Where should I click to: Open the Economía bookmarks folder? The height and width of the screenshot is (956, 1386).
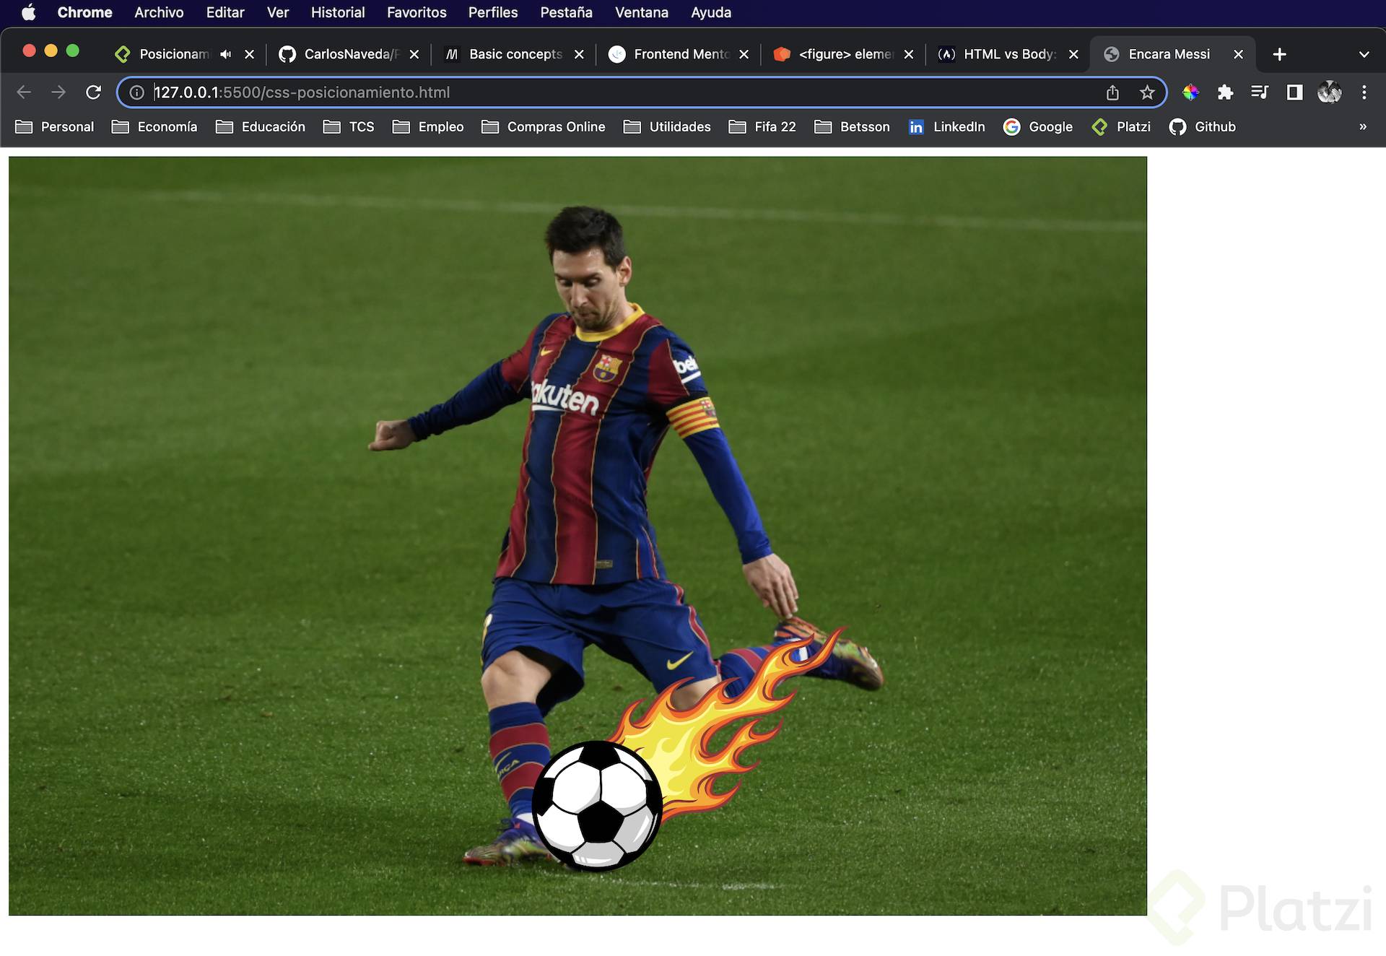154,127
